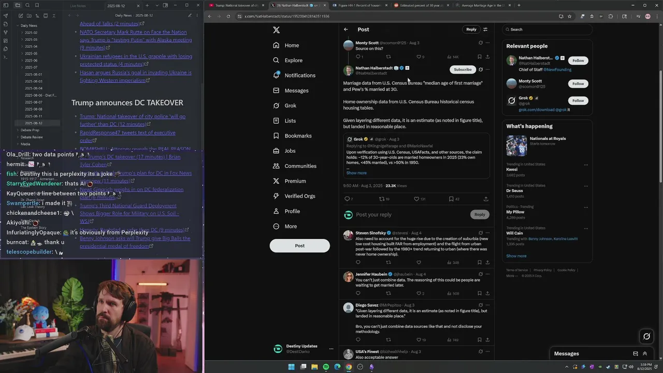Open the More menu in X sidebar
The height and width of the screenshot is (373, 663).
tap(285, 226)
